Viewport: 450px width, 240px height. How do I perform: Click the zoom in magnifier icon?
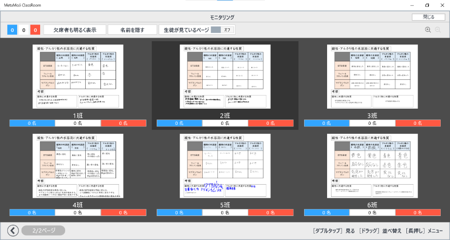[x=428, y=30]
